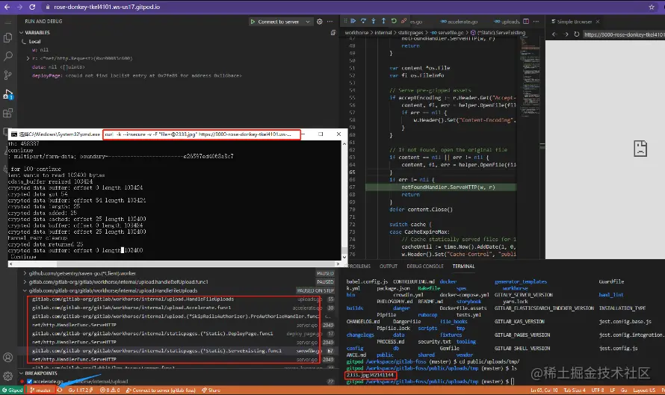Click the Continue debug button

coord(353,21)
